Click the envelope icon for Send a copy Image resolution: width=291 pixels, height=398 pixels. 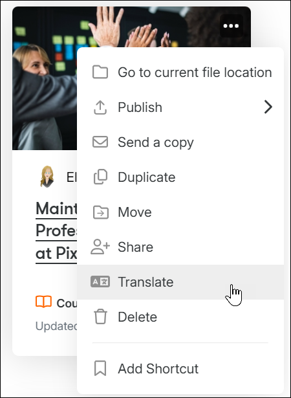click(x=100, y=142)
